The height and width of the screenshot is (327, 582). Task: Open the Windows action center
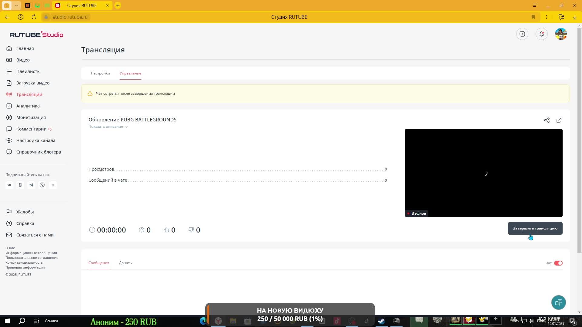click(x=572, y=321)
